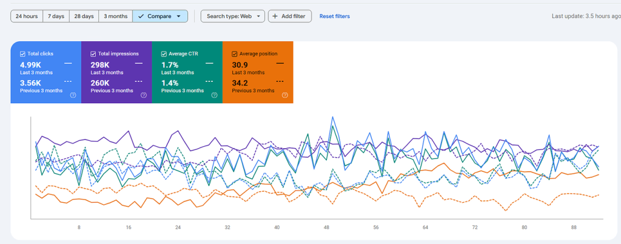Click the dashed line legend on Total clicks
This screenshot has width=621, height=244.
(68, 81)
